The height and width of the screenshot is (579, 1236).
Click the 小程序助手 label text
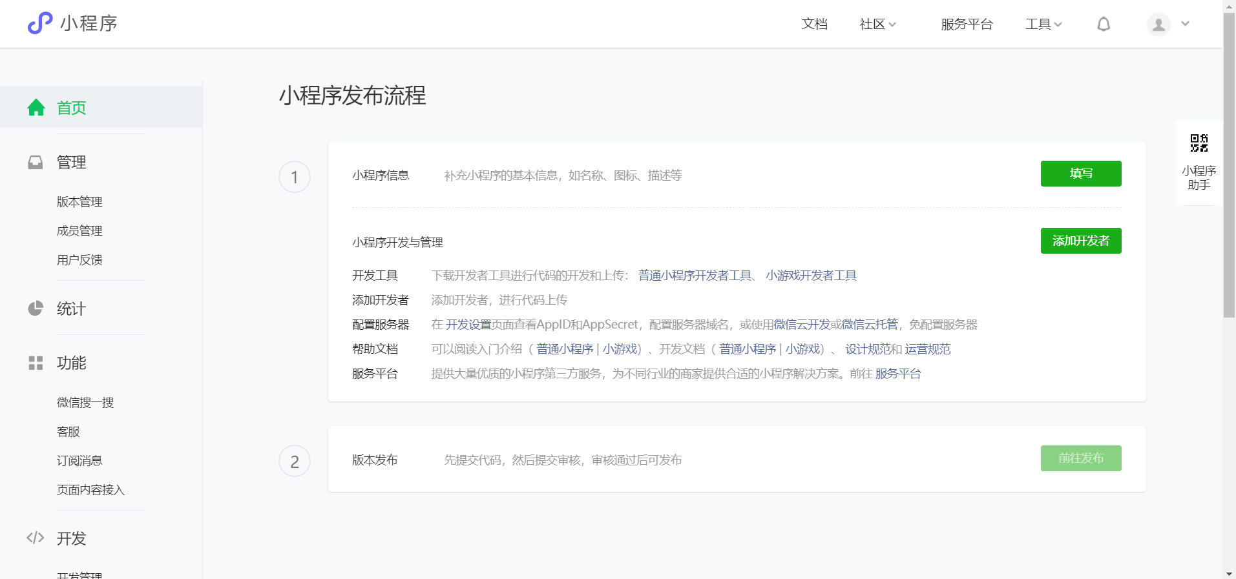click(x=1199, y=178)
